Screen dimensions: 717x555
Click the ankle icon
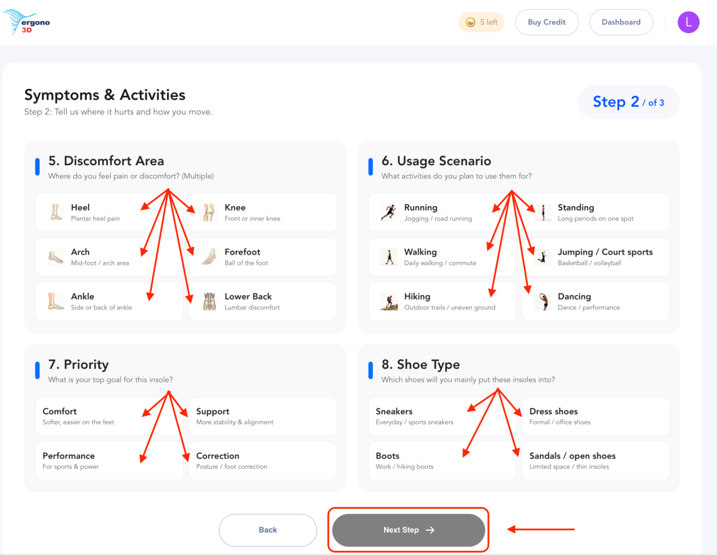click(55, 301)
